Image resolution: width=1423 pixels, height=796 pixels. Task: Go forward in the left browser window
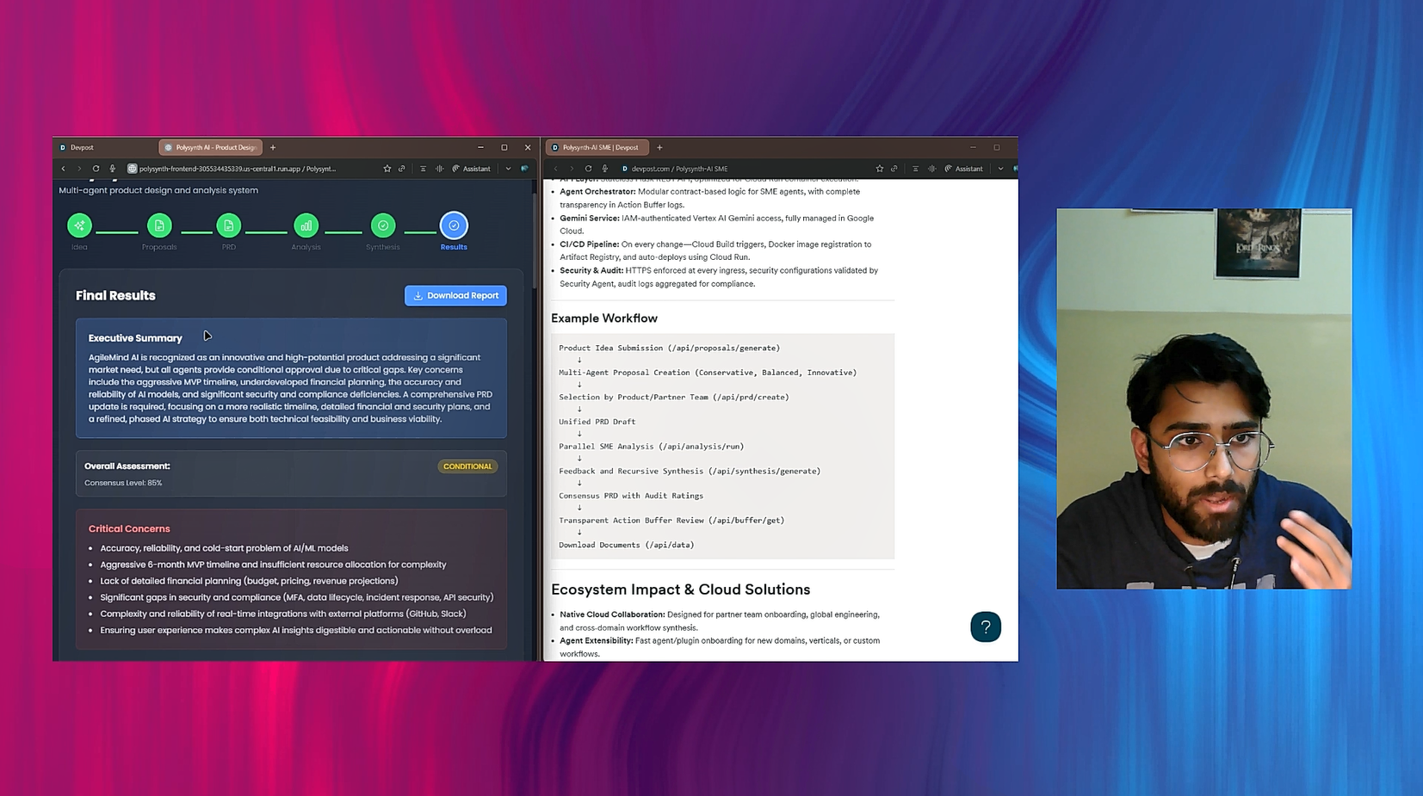point(79,169)
